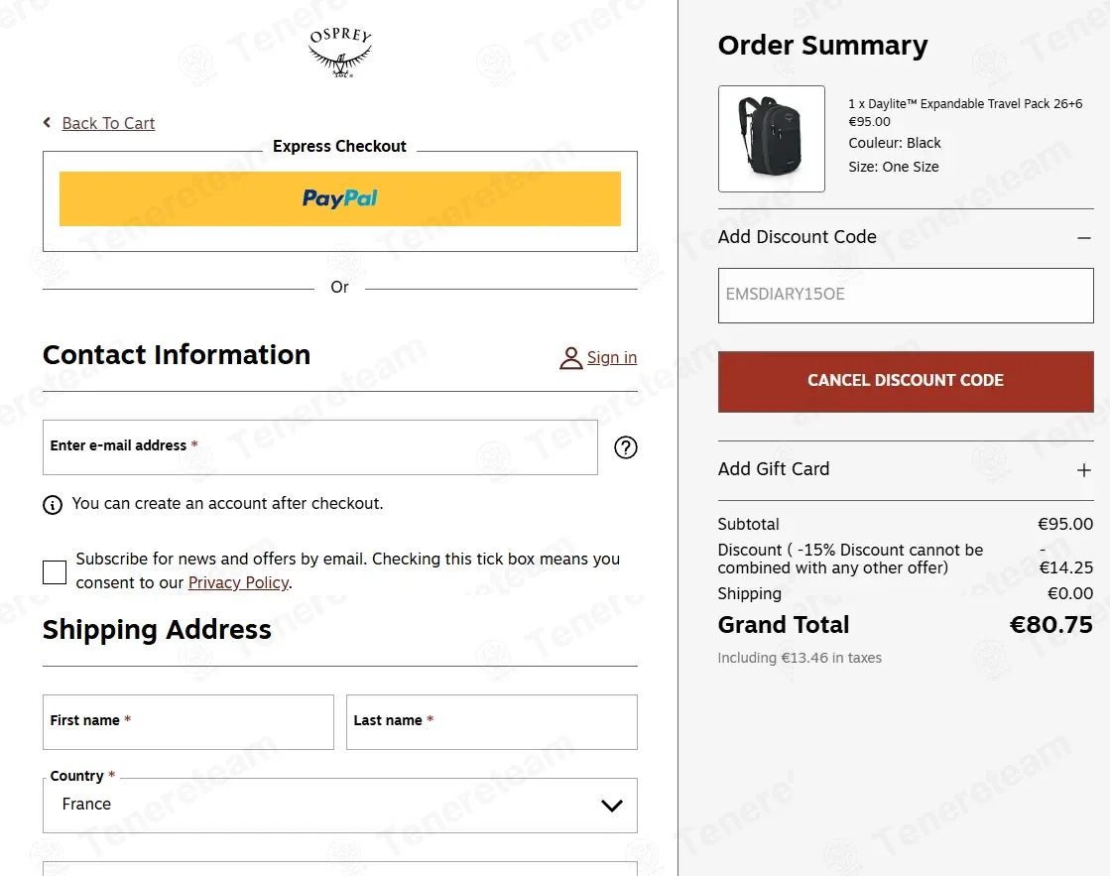Click the discount code field EMSDIARY15OE
1110x876 pixels.
pyautogui.click(x=906, y=296)
